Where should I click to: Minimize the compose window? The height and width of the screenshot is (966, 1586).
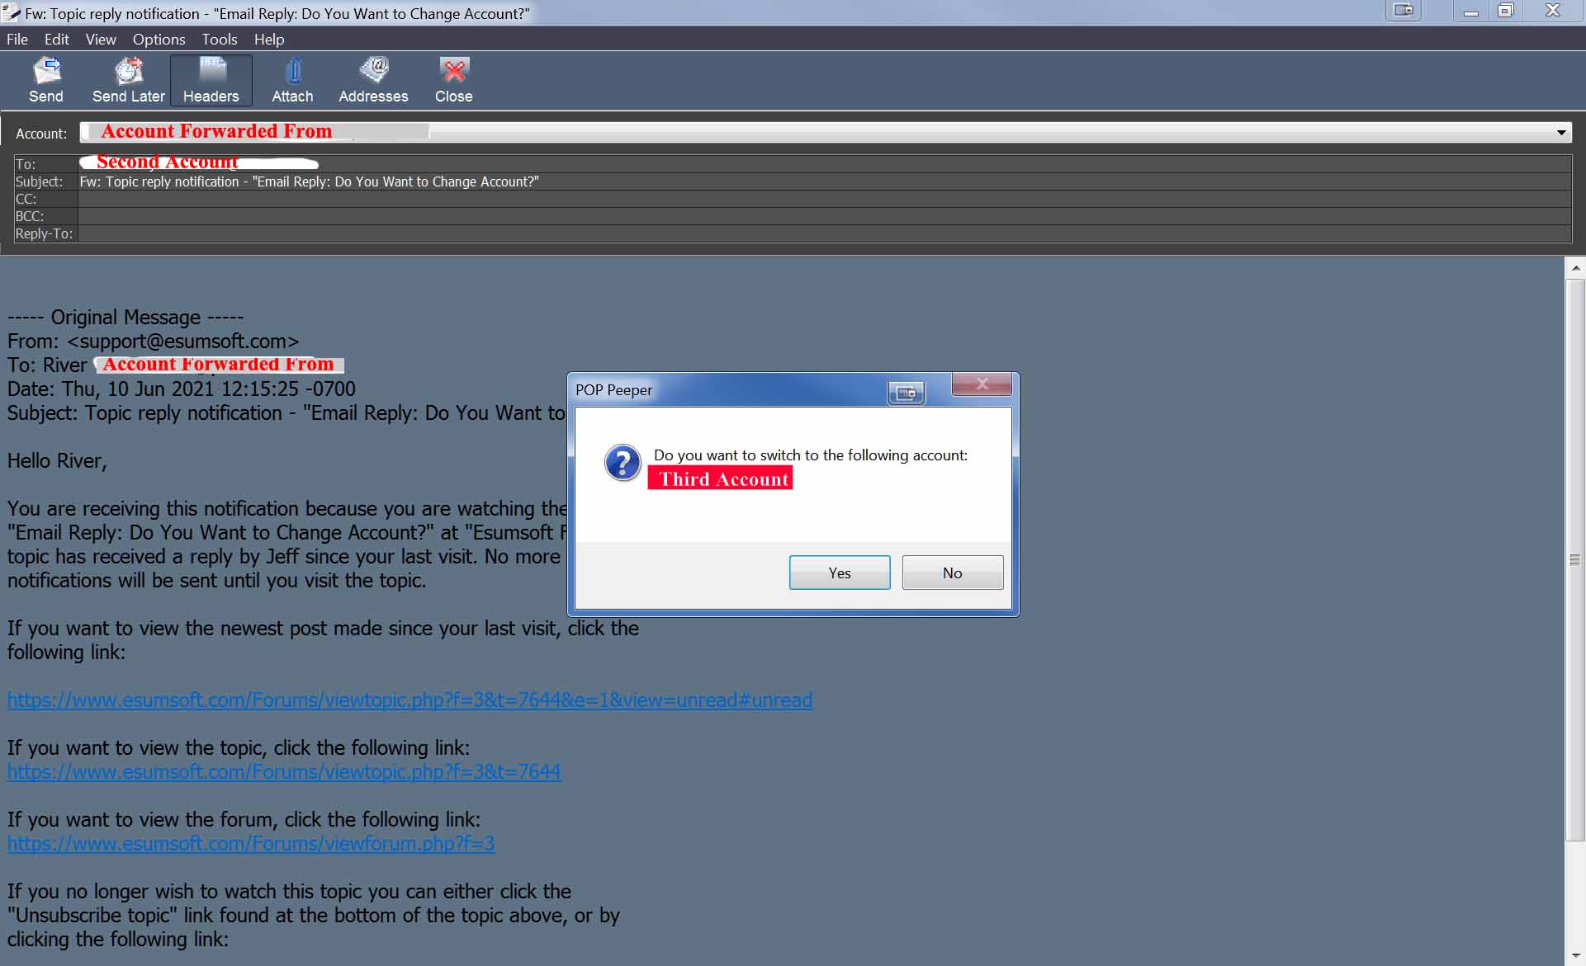[1470, 12]
